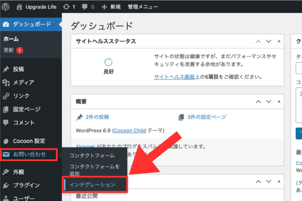Move サイトヘルスステータス panel down with chevron

(x=268, y=41)
